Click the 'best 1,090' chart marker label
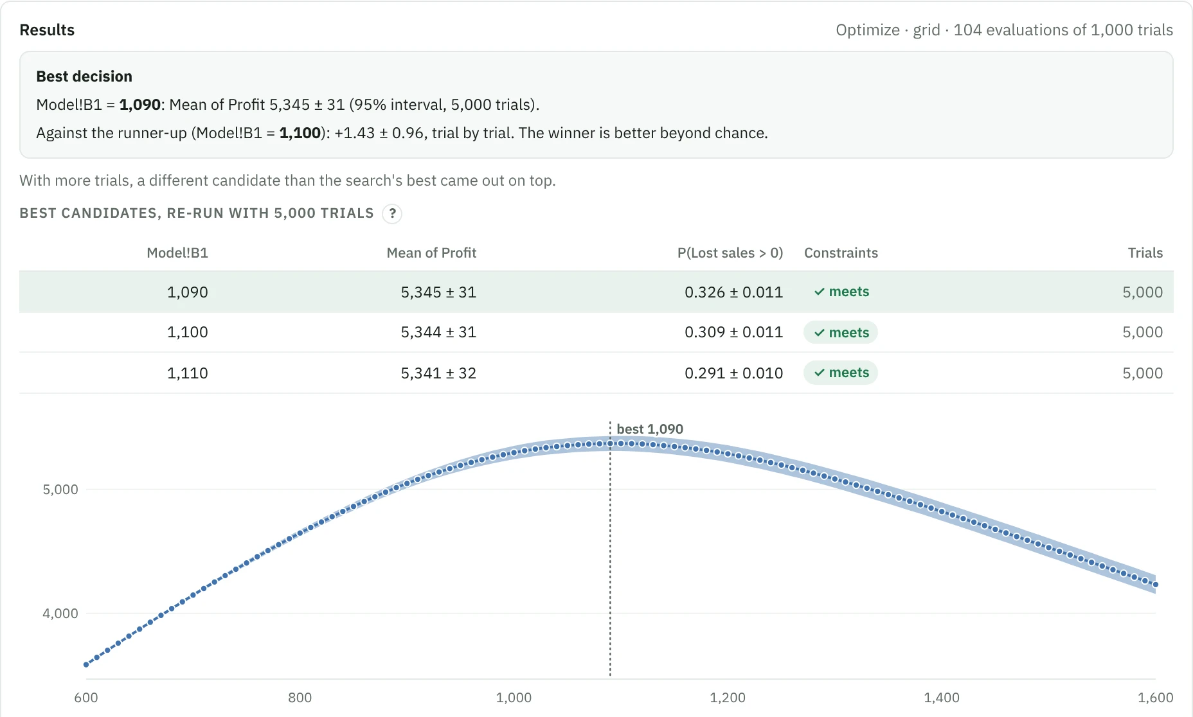 click(x=650, y=429)
